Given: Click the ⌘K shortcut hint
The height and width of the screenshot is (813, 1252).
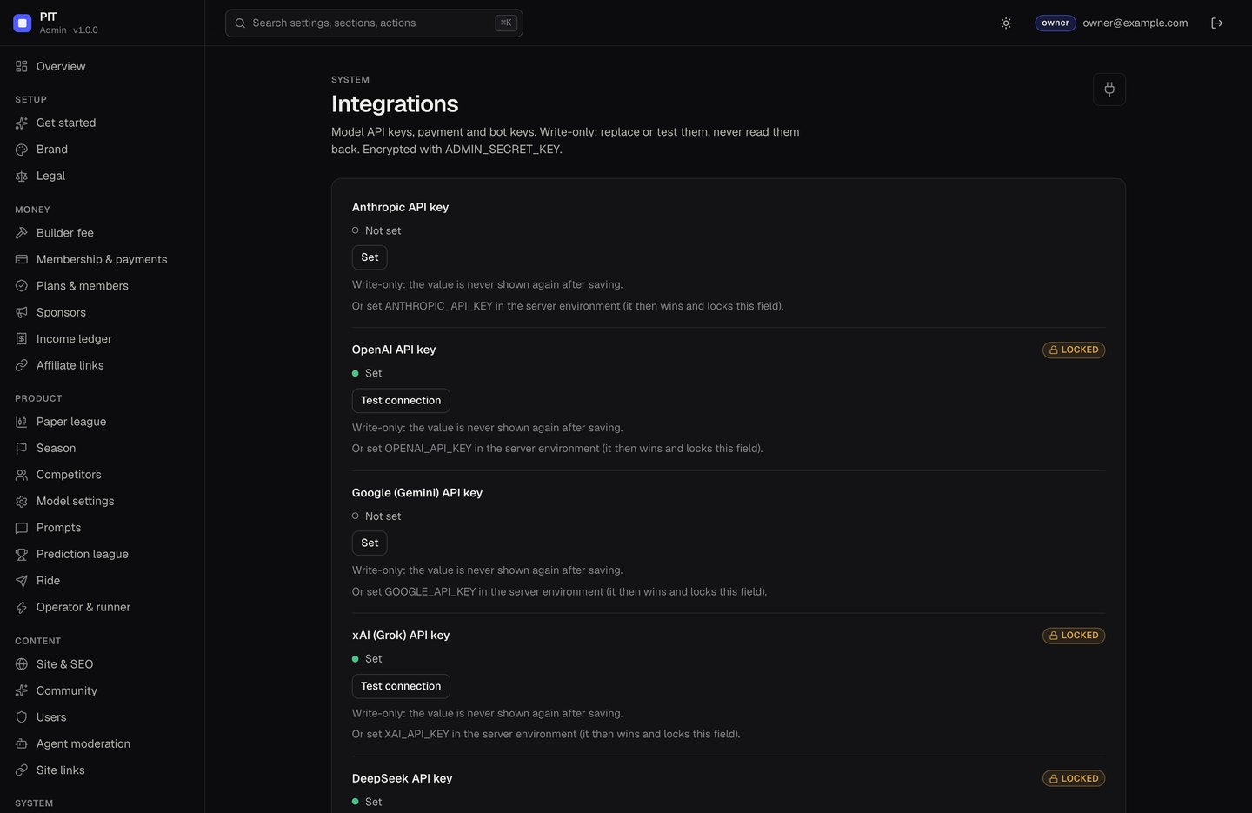Looking at the screenshot, I should coord(506,23).
